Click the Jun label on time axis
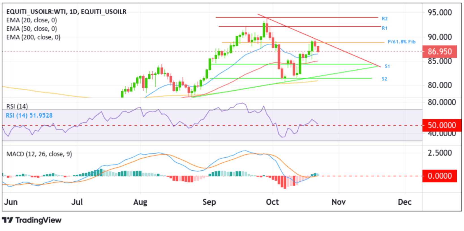464x231 pixels. [x=11, y=202]
